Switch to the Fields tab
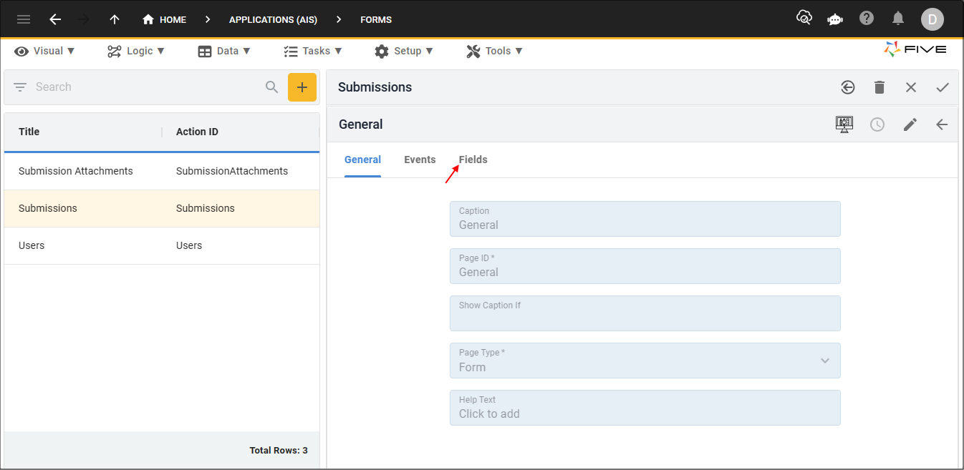 [473, 160]
